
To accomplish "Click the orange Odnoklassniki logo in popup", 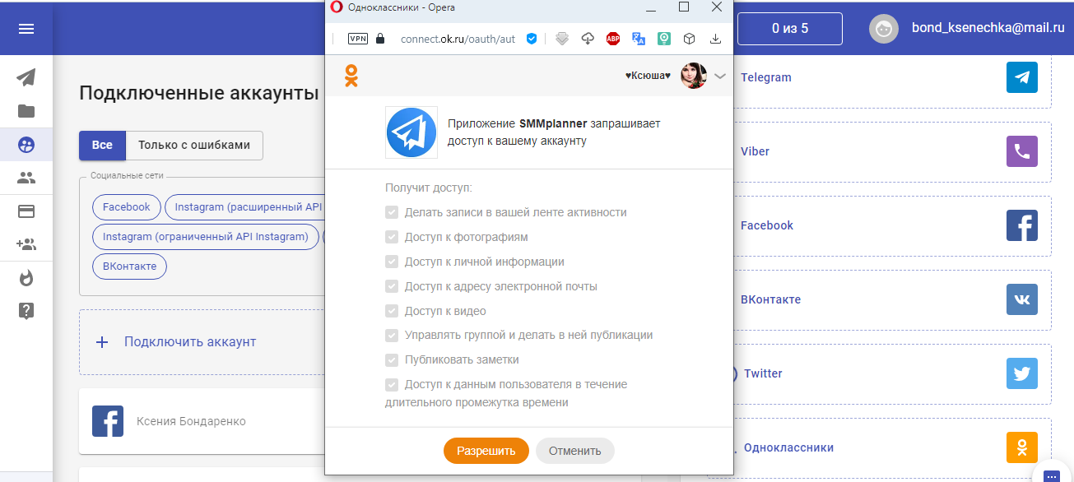I will 351,76.
